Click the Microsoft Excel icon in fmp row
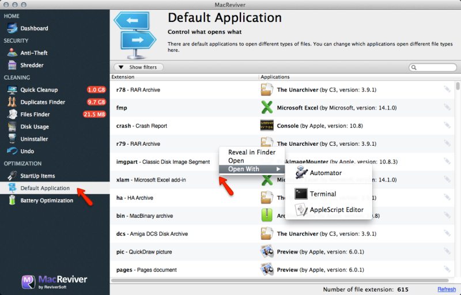 click(x=267, y=108)
